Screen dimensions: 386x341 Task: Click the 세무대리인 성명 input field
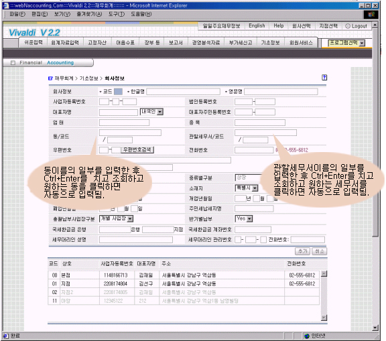[x=136, y=240]
